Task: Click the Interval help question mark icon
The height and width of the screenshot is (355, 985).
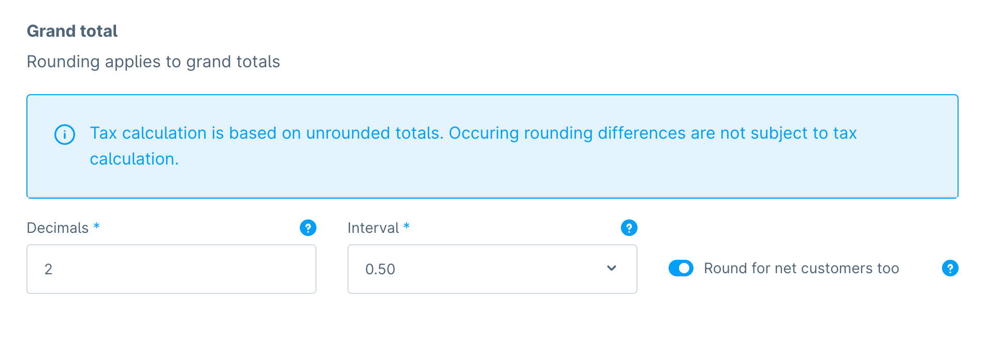Action: (x=629, y=228)
